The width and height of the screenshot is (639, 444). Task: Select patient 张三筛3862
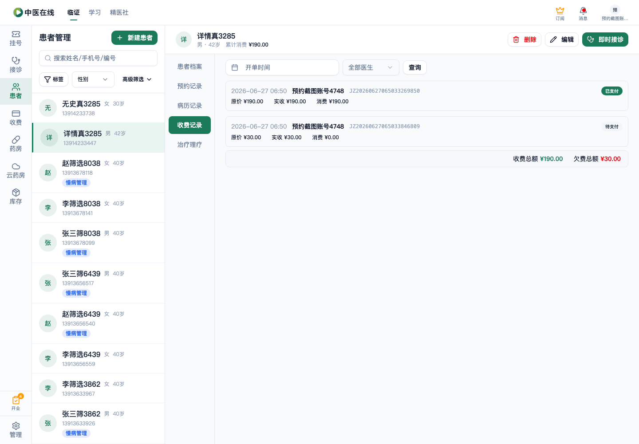click(99, 423)
